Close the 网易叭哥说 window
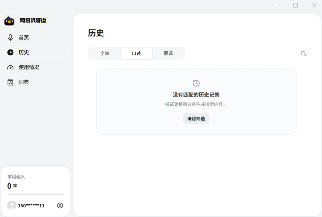The height and width of the screenshot is (217, 322). click(314, 5)
